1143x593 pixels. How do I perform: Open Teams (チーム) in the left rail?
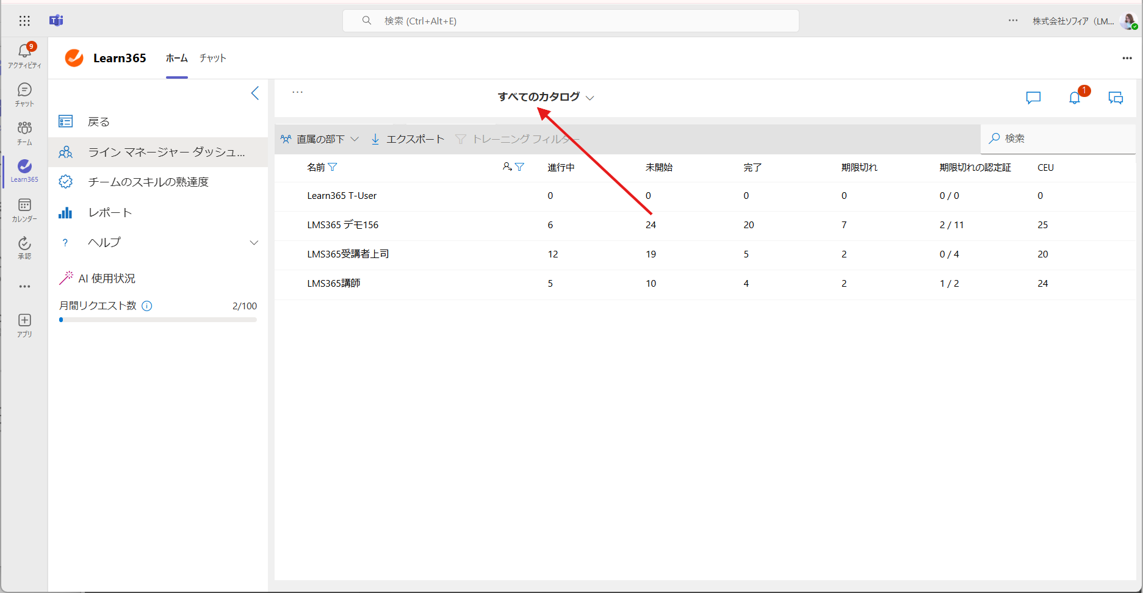coord(24,132)
